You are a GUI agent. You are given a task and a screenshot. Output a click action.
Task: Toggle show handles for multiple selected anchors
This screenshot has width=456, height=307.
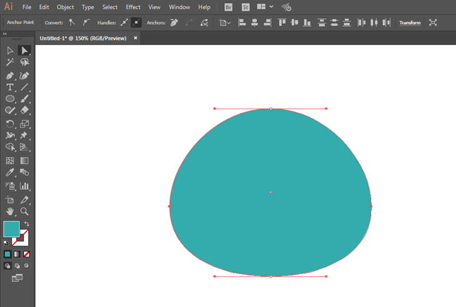click(x=123, y=22)
